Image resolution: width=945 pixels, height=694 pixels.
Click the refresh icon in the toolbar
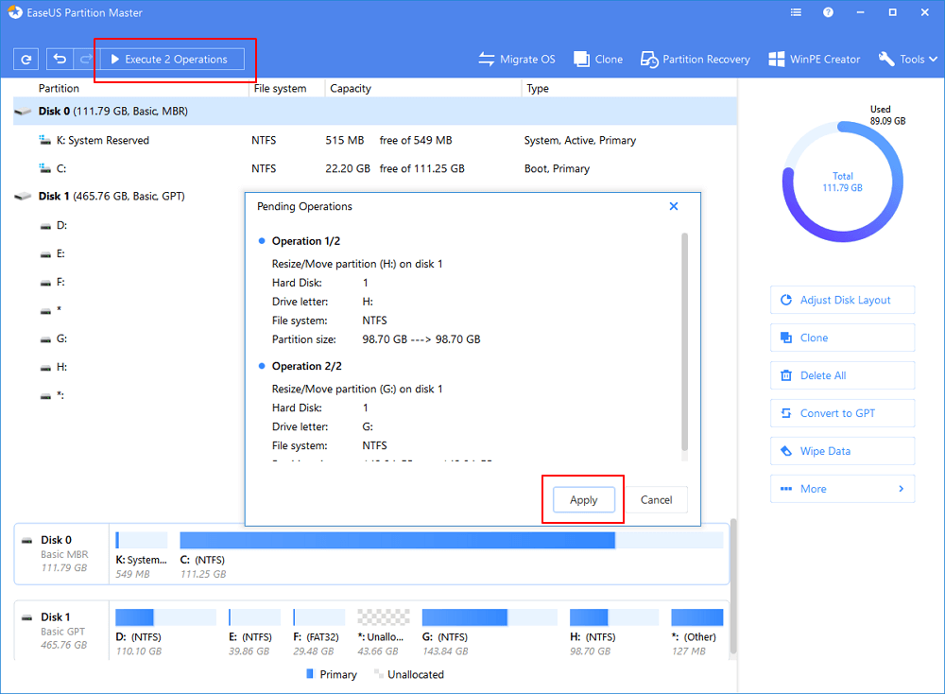tap(26, 60)
